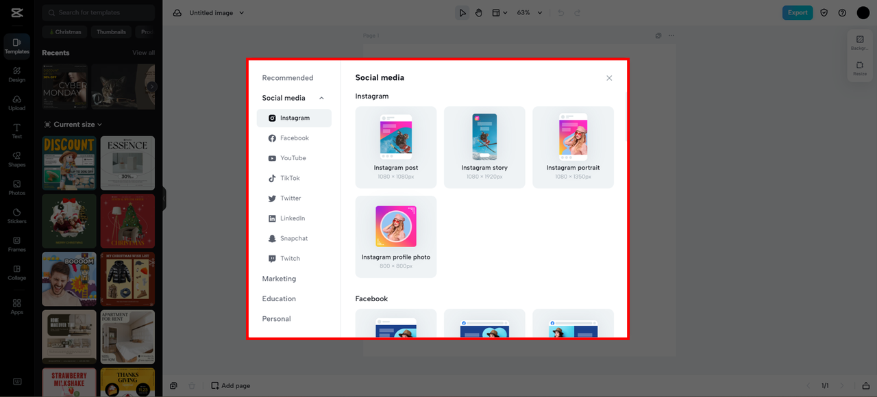Select Twitch in the size list
The width and height of the screenshot is (877, 397).
click(x=294, y=259)
